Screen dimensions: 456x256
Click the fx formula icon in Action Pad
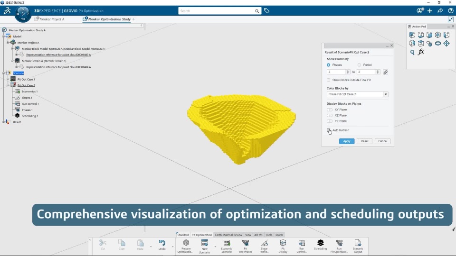421,52
